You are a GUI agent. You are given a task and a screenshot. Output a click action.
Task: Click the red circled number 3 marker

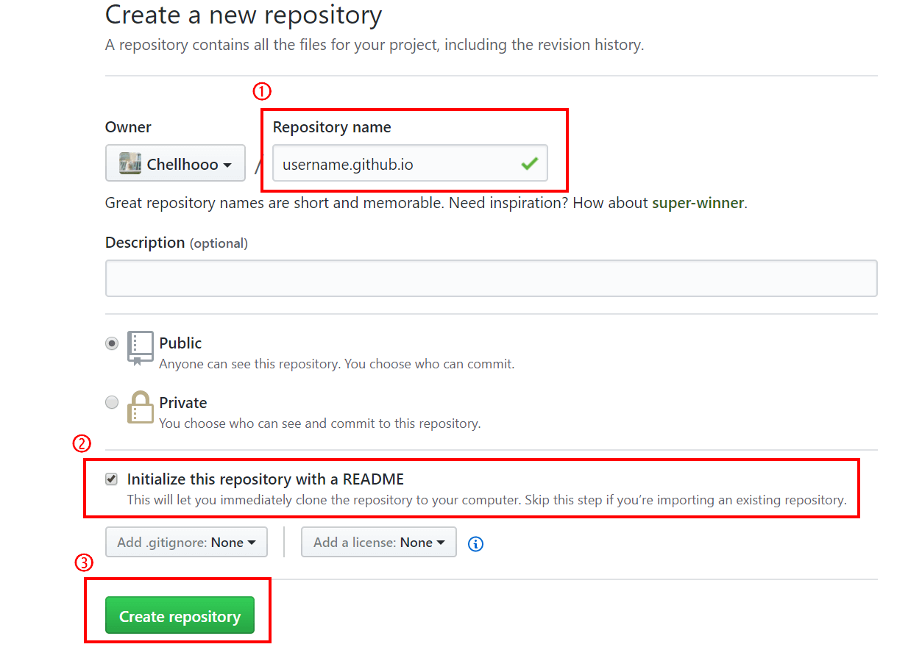point(84,563)
